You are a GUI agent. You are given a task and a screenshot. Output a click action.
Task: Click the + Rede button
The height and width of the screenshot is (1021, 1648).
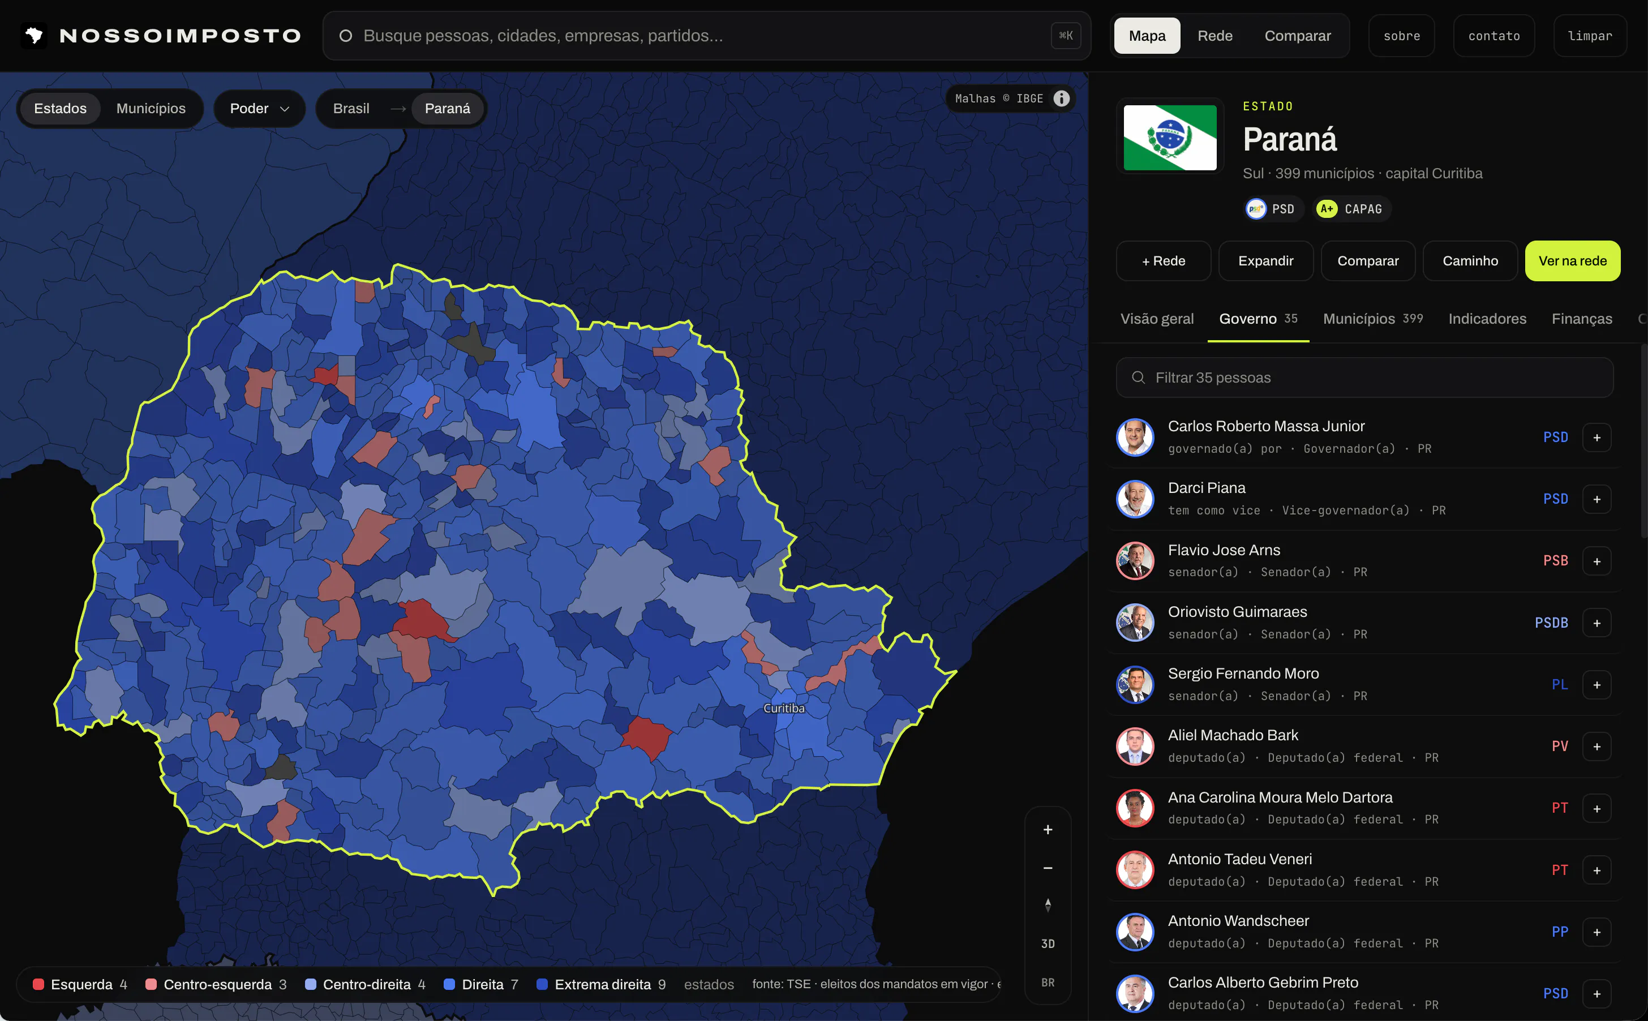point(1163,261)
